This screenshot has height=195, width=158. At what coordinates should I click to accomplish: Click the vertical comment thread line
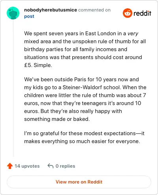point(13,88)
